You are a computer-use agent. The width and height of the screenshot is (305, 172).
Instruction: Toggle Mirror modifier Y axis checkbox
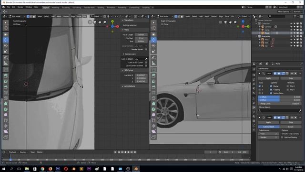coord(259,90)
